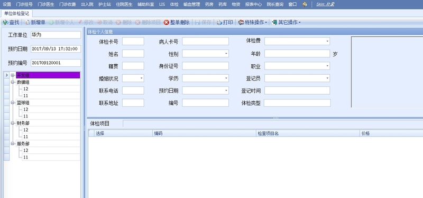Open the 辅助科室 menu
Image resolution: width=423 pixels, height=198 pixels.
point(146,5)
